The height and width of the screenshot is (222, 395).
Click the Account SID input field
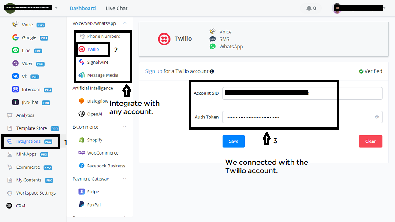302,93
